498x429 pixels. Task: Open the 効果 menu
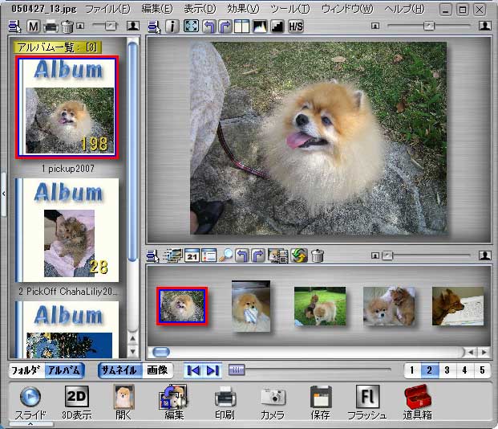[243, 9]
